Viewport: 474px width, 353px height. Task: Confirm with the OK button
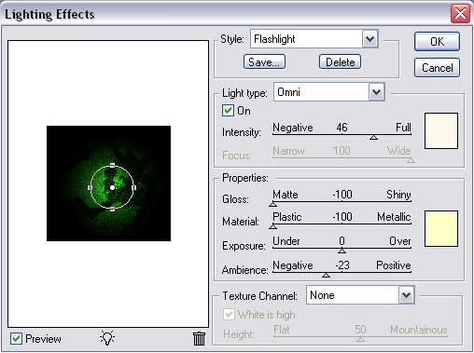pos(437,41)
